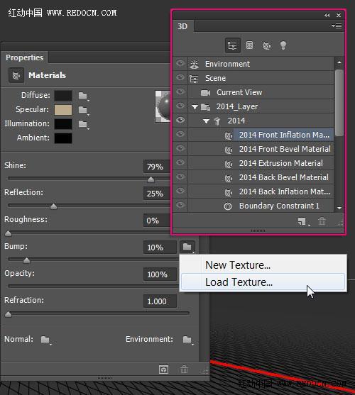355x395 pixels.
Task: Open the material preset sphere picker
Action: pos(163,106)
